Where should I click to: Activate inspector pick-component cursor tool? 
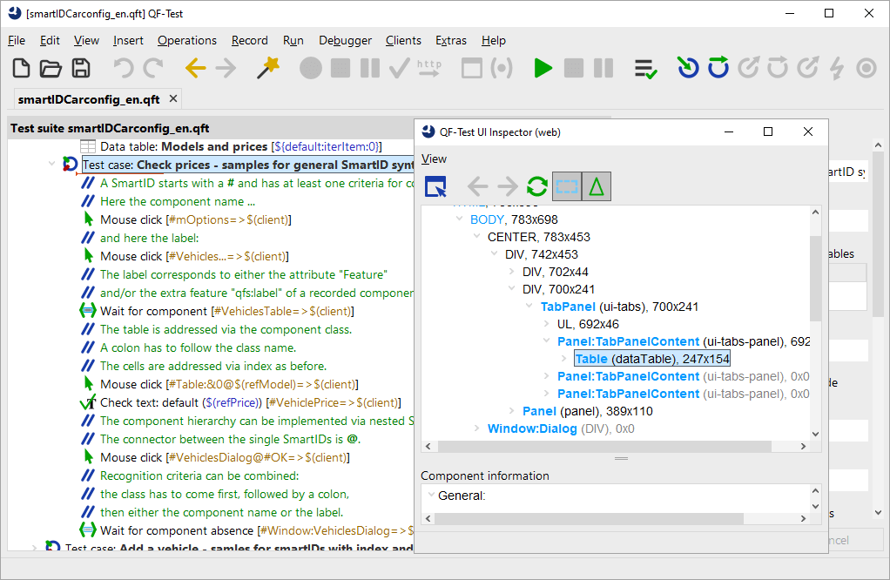point(435,186)
